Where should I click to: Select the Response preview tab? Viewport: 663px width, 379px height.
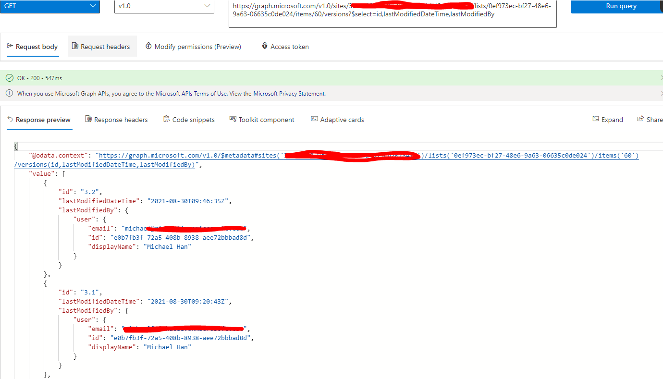click(39, 120)
